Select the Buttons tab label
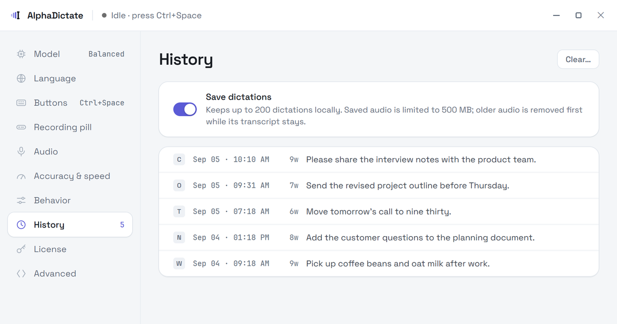 (50, 103)
